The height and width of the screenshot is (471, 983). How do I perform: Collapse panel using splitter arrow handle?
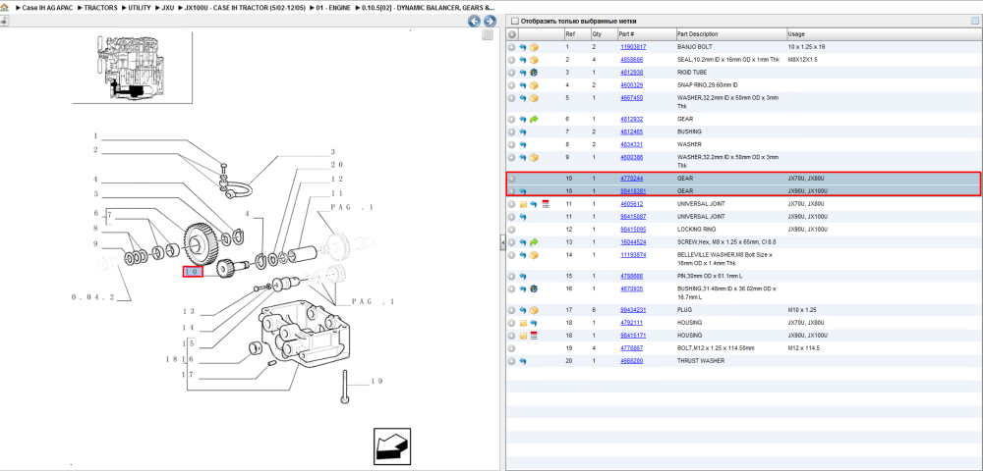tap(502, 244)
